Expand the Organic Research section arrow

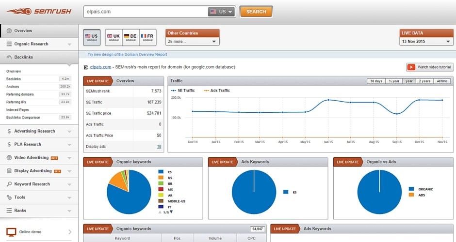(x=69, y=45)
